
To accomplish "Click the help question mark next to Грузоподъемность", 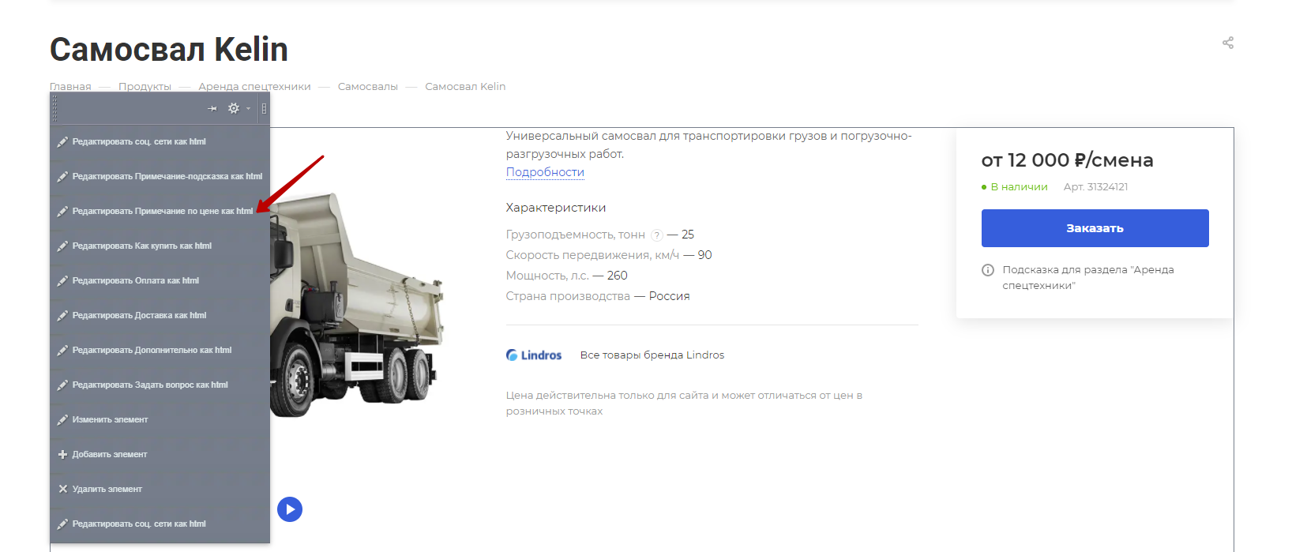I will click(657, 235).
